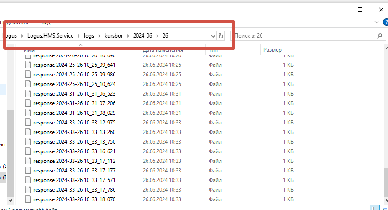Viewport: 388px width, 210px height.
Task: Click file icon of response 2024-33-26 10_33_18_070
Action: coord(28,199)
